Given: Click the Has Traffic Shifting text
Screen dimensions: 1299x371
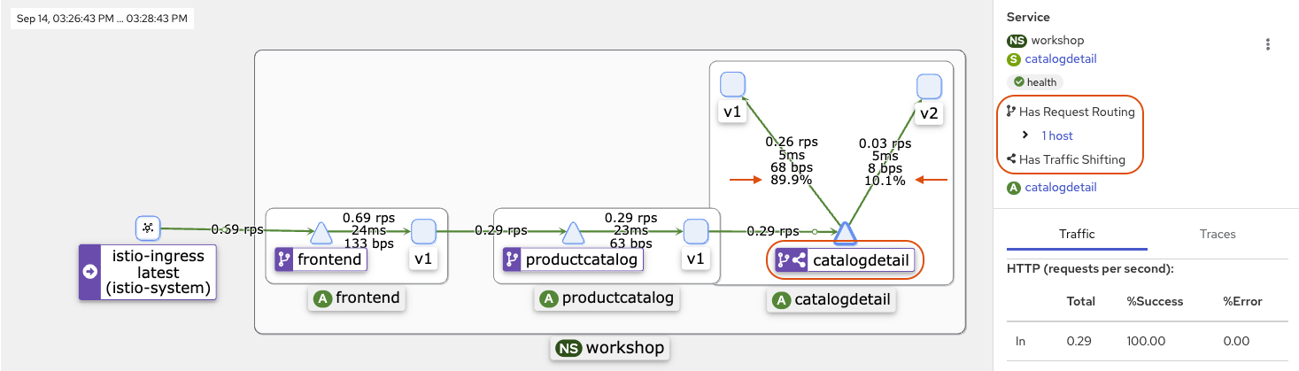Looking at the screenshot, I should pyautogui.click(x=1072, y=160).
